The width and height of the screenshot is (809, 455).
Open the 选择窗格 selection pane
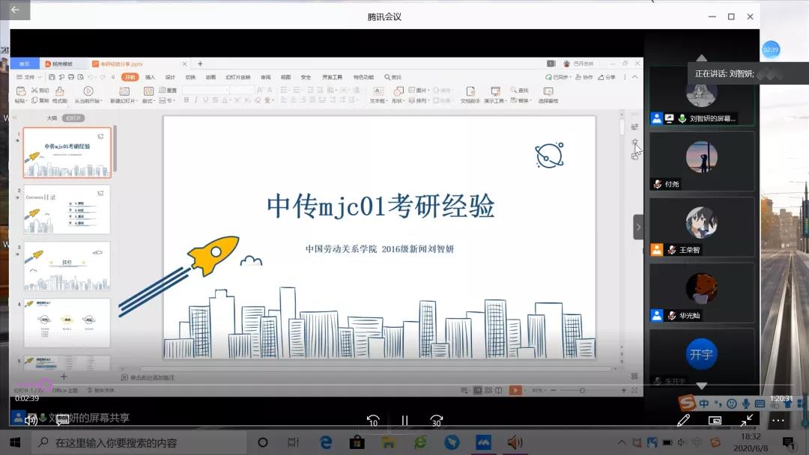(548, 95)
